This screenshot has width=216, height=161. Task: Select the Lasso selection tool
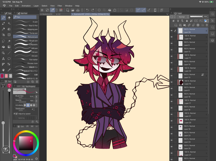click(x=3, y=41)
